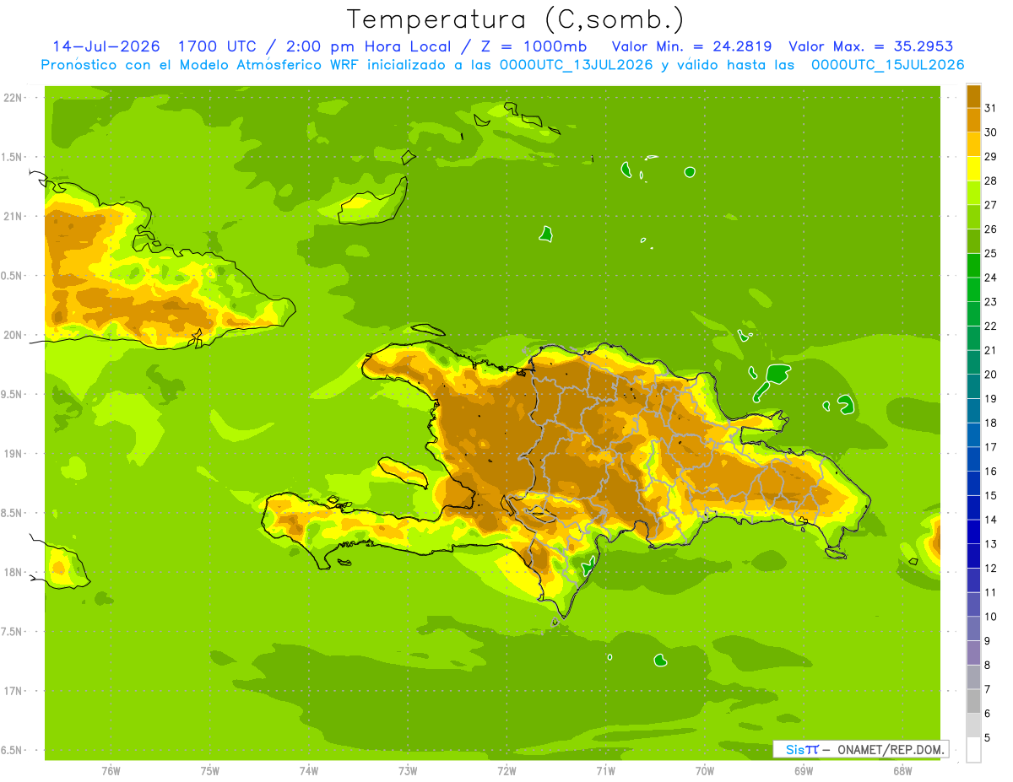The width and height of the screenshot is (1013, 782).
Task: Click latitude label "20N"
Action: 14,335
